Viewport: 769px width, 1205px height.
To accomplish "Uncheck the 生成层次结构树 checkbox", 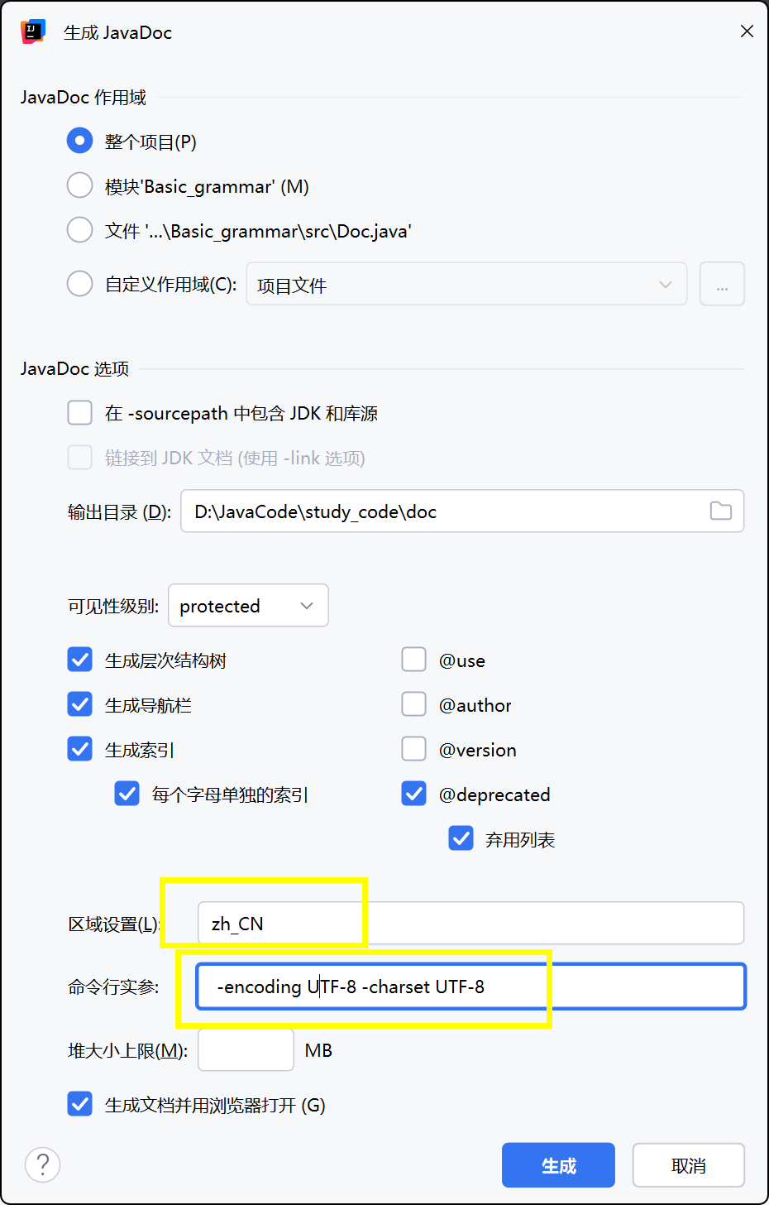I will [x=79, y=660].
